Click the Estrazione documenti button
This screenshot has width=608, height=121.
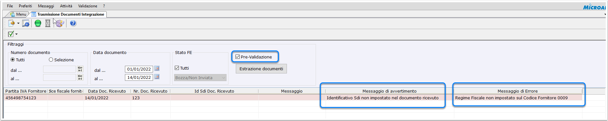tap(261, 69)
